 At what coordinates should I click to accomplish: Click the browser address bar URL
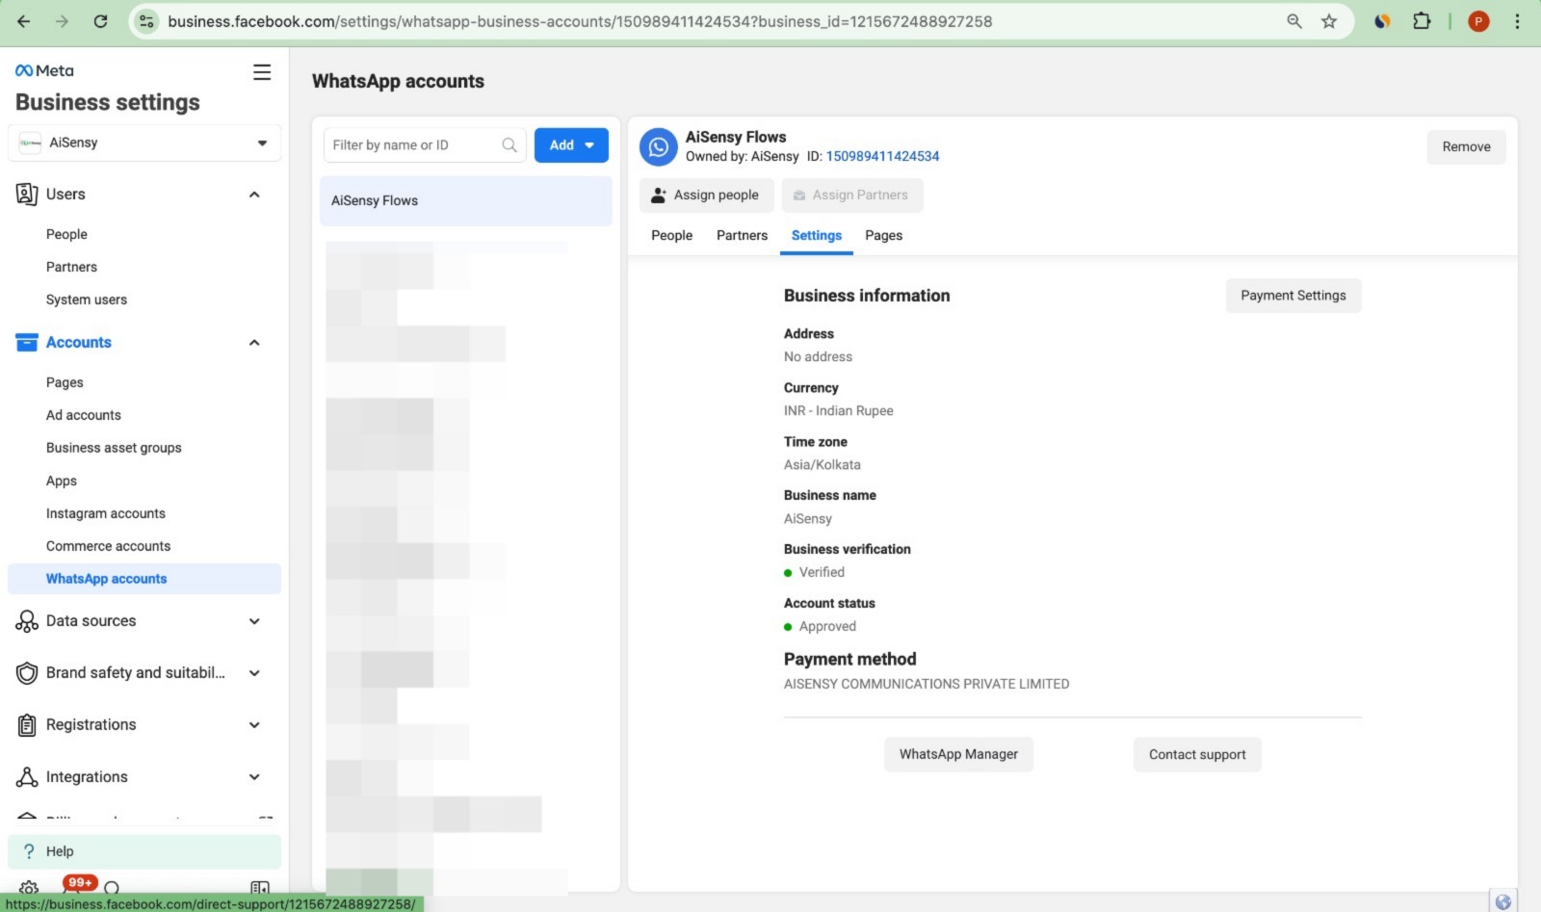(580, 21)
